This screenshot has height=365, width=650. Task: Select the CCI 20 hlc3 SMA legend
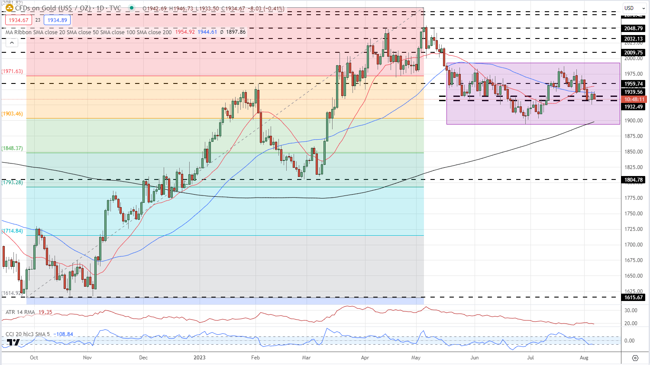tap(27, 334)
